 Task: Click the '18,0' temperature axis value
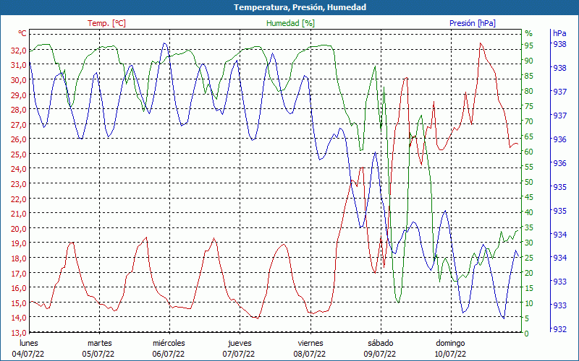click(x=19, y=258)
